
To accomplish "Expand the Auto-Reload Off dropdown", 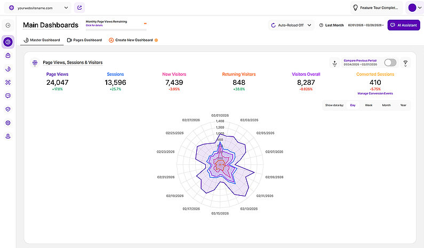I will [x=291, y=25].
